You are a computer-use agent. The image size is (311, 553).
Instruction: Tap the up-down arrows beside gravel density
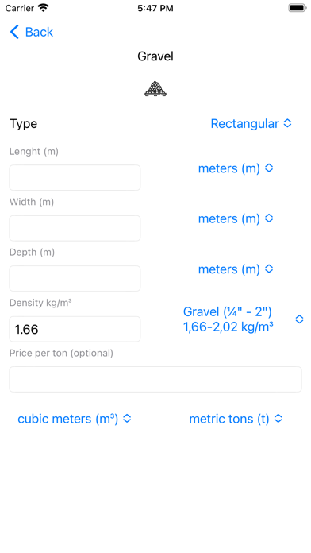[299, 319]
